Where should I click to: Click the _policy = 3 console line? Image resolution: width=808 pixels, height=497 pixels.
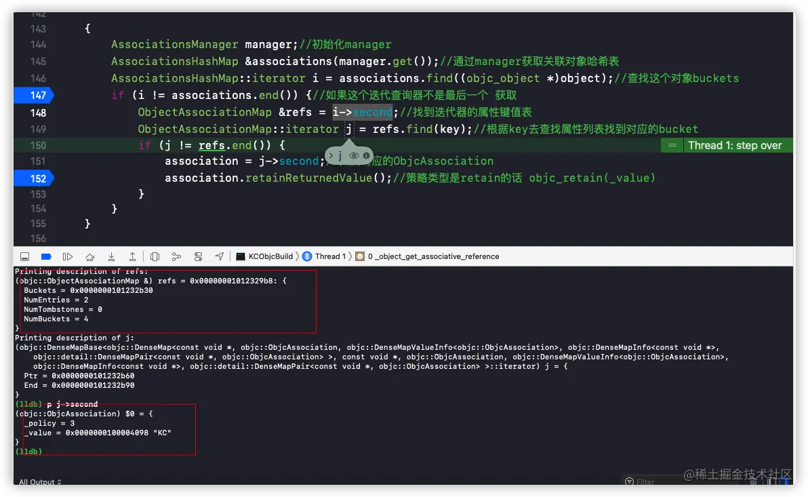49,423
